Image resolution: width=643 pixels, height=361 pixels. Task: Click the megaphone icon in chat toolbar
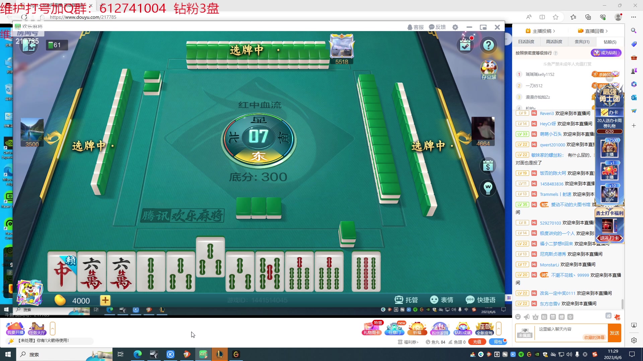click(527, 317)
